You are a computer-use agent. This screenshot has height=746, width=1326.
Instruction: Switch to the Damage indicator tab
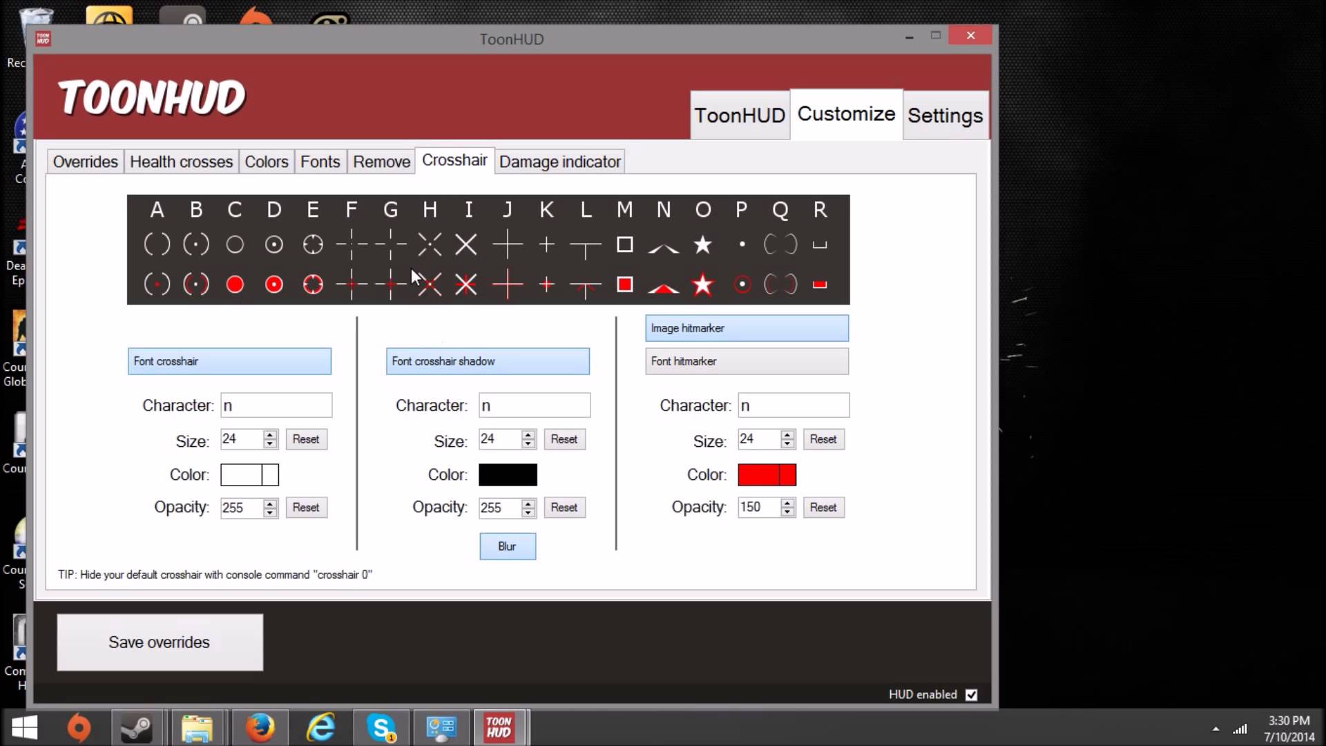click(559, 162)
